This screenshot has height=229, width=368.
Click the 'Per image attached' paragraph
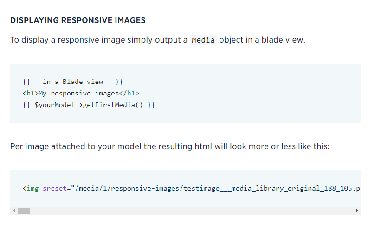pos(170,146)
